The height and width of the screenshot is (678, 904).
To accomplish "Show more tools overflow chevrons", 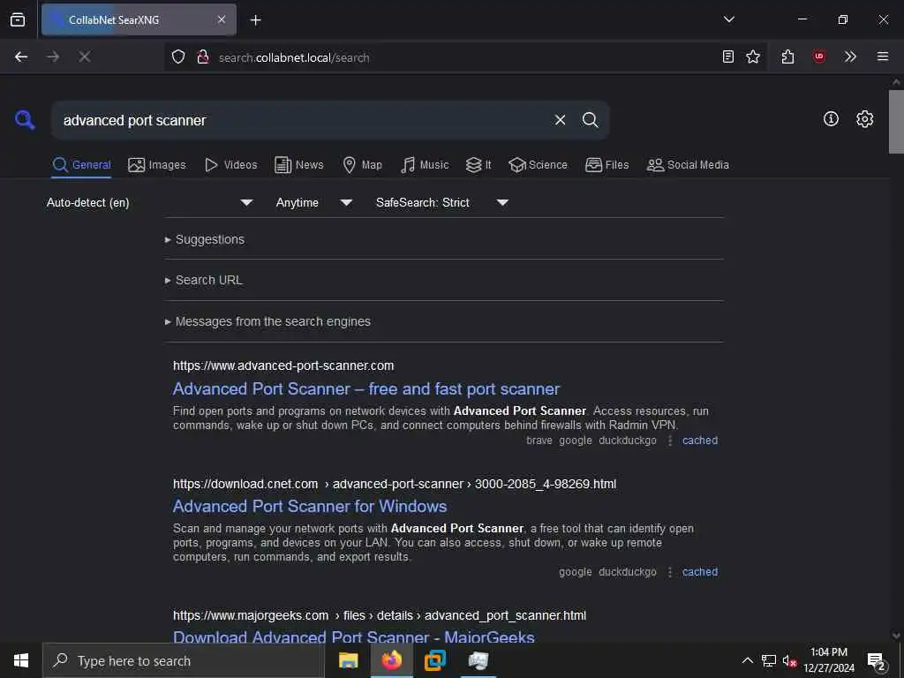I will [850, 56].
